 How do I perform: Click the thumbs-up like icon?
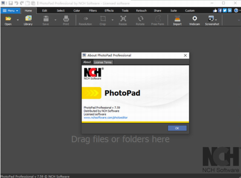(215, 10)
